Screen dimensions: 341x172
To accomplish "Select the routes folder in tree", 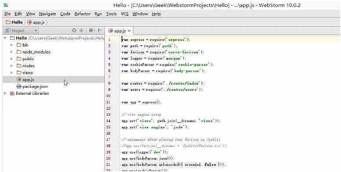I will pos(29,66).
